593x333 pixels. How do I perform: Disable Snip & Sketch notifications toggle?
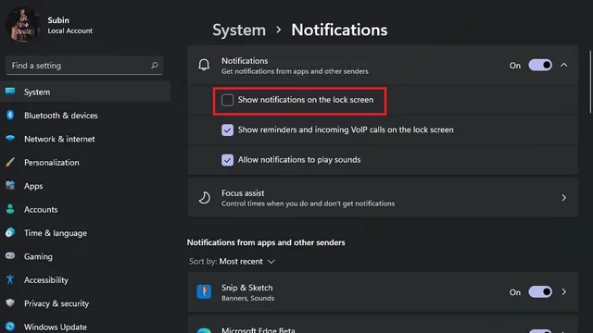[x=540, y=292]
